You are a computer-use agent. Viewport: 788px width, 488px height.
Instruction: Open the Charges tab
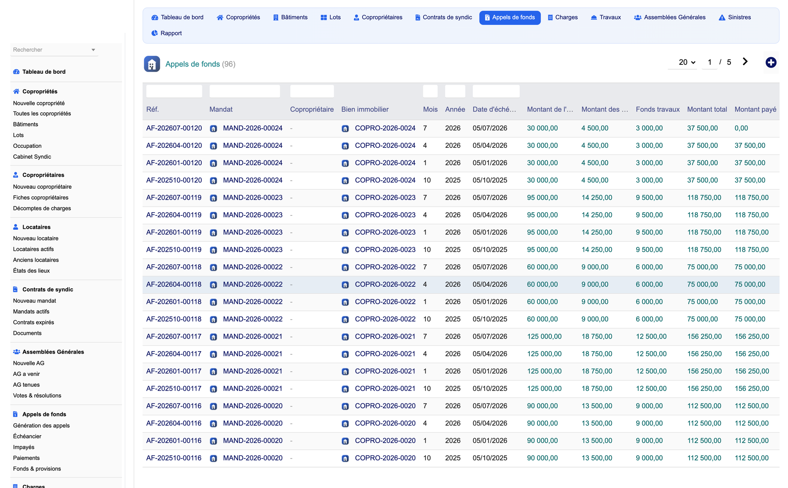click(562, 17)
